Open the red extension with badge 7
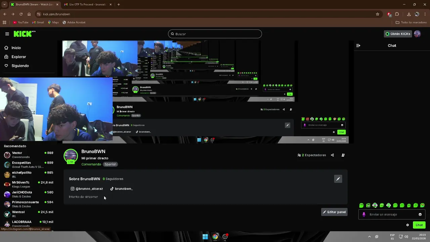 tap(389, 14)
